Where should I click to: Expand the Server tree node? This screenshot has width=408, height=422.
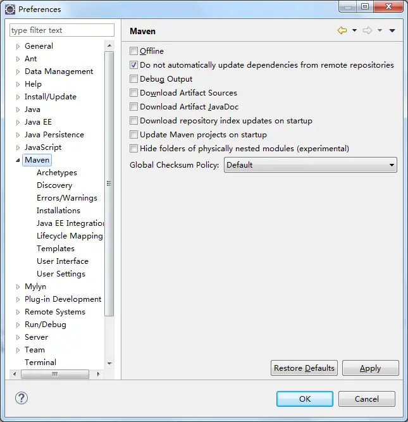pyautogui.click(x=18, y=337)
